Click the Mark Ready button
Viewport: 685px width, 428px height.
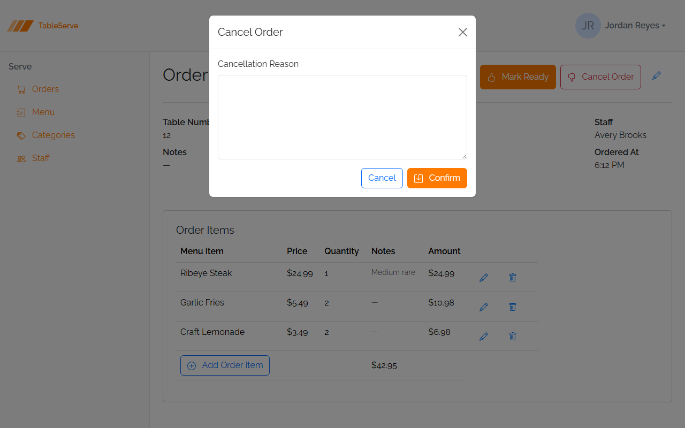tap(518, 77)
